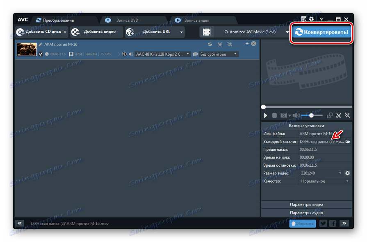Screen dimensions: 367x242
Task: Open the Без субтитров subtitle dropdown
Action: click(219, 54)
